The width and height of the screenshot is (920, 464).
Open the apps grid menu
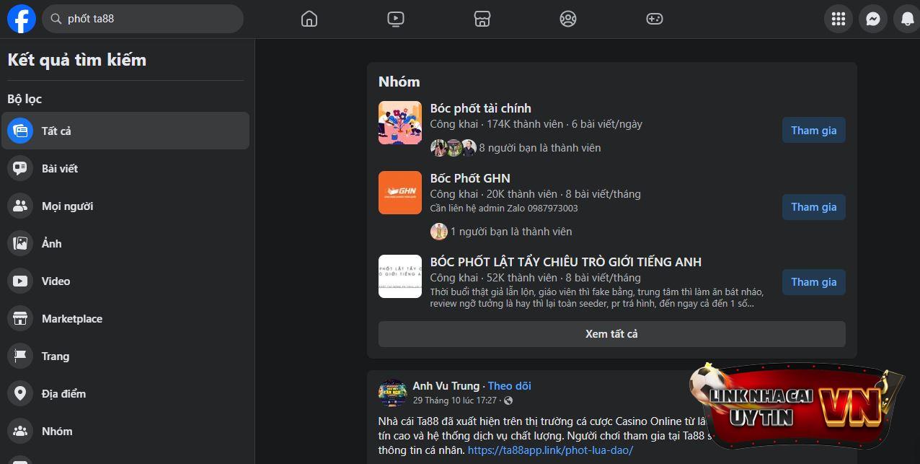[x=838, y=19]
